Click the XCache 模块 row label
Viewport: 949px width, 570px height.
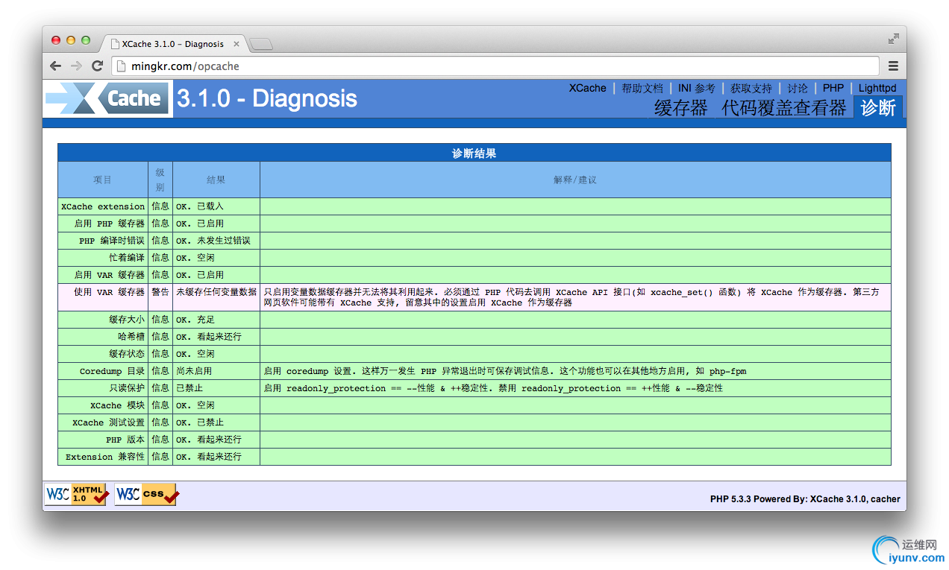pos(103,405)
